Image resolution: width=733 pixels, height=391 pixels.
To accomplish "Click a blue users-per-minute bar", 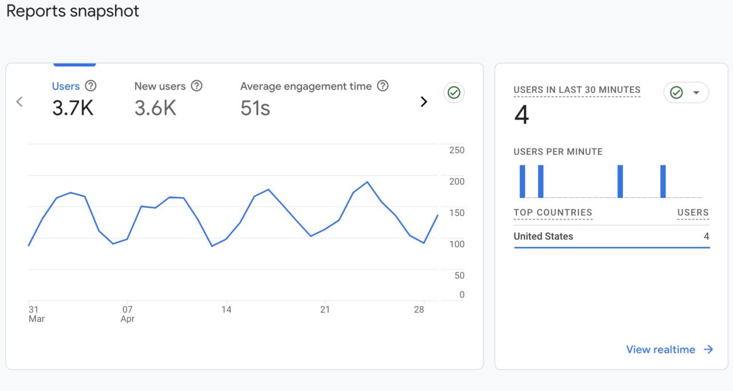I will tap(522, 180).
